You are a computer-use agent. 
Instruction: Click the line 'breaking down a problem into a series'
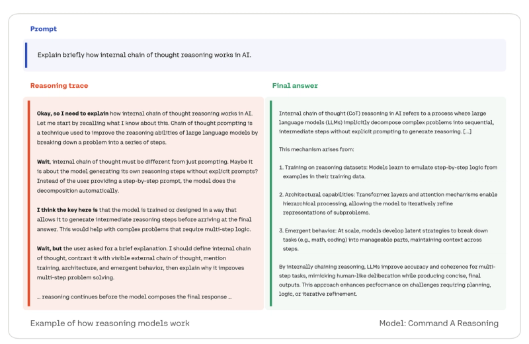(x=102, y=143)
